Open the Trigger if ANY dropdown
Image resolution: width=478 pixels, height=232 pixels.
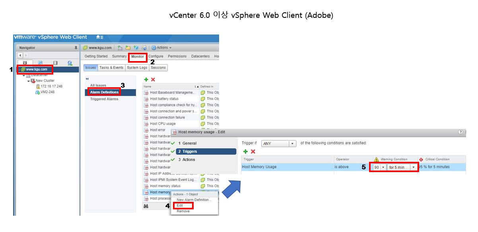pyautogui.click(x=278, y=144)
